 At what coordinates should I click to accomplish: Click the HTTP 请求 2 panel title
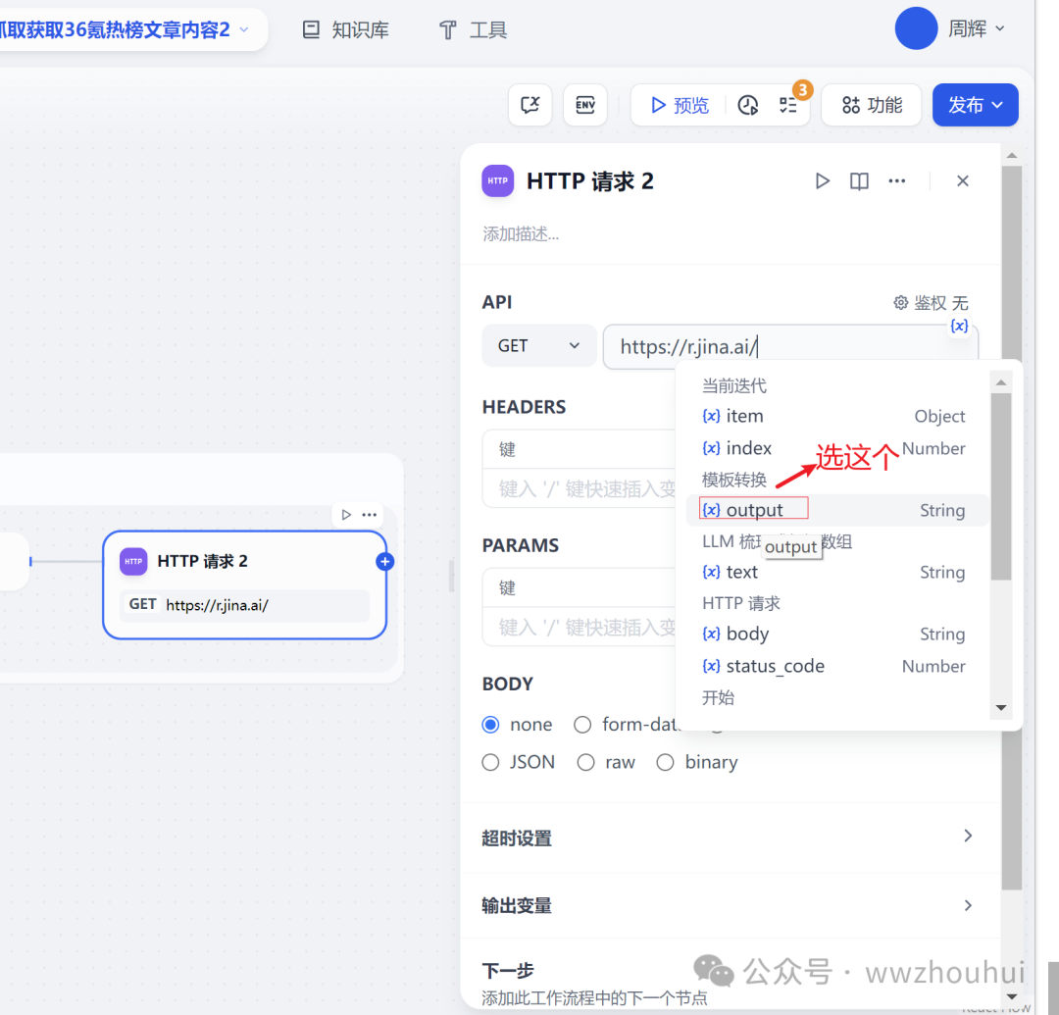click(x=590, y=181)
